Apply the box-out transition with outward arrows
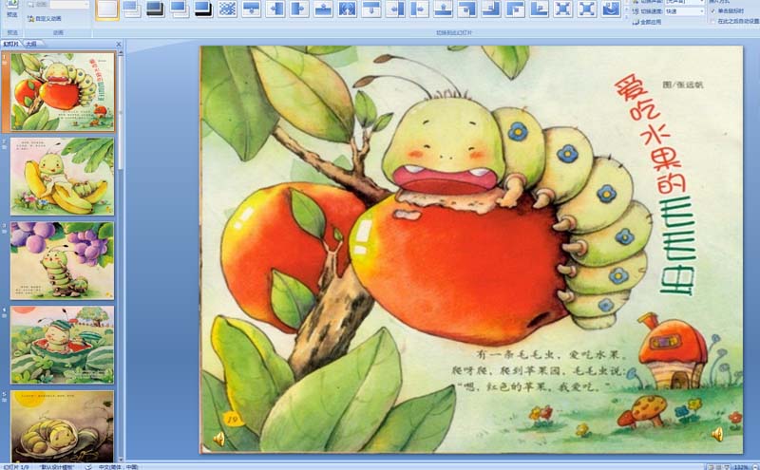Viewport: 760px width, 470px height. (x=587, y=9)
